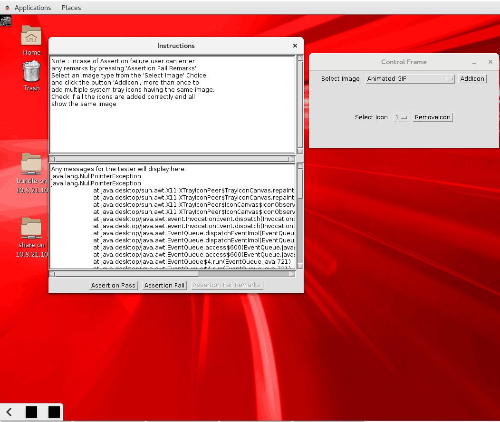The height and width of the screenshot is (422, 500).
Task: Click the first black tray icon square
Action: tap(31, 412)
